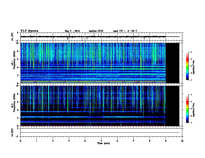Click the ch.1 color bar log(PSD) label
This screenshot has width=205, height=158.
194,67
